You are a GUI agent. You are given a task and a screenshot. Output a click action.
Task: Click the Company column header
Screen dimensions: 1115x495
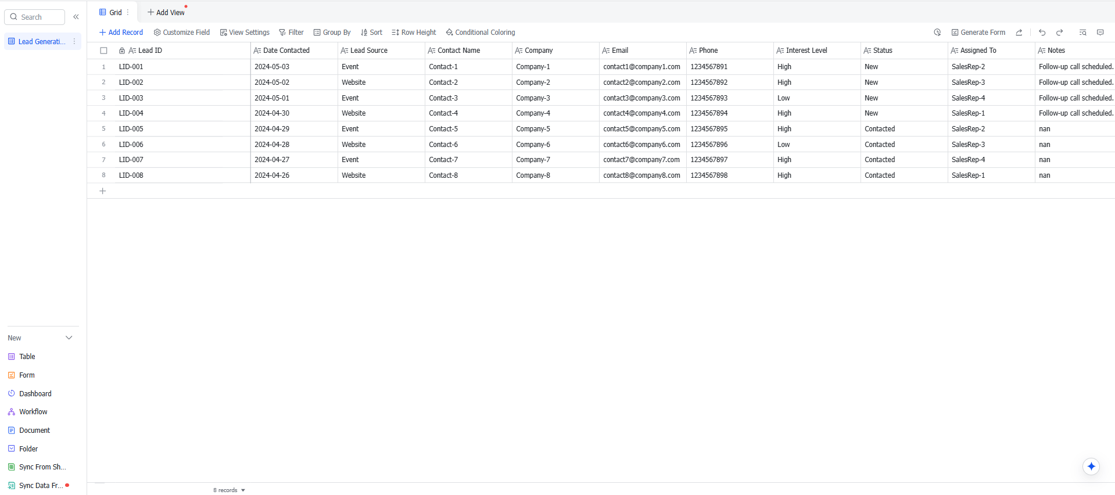[555, 51]
